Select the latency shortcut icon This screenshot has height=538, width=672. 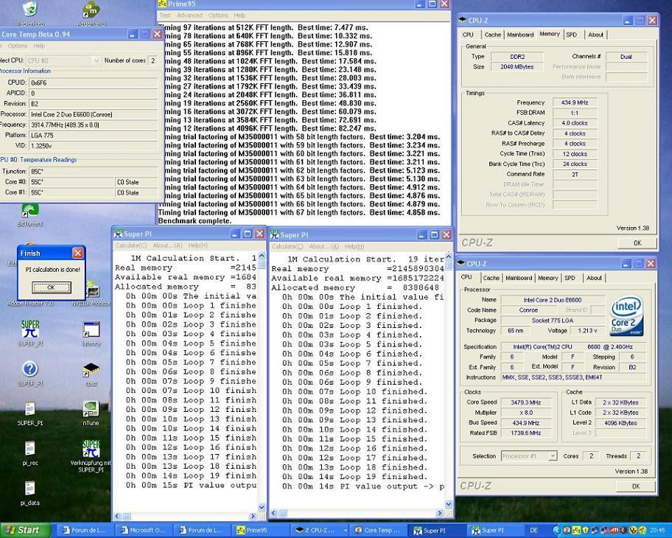91,329
